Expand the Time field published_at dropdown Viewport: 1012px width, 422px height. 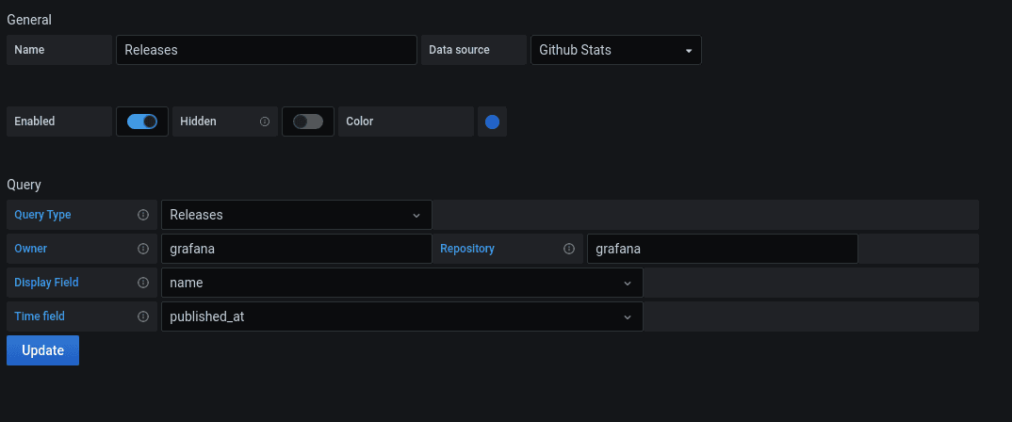[x=401, y=316]
